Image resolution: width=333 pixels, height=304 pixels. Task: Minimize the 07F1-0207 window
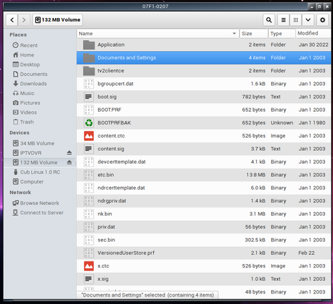click(312, 7)
